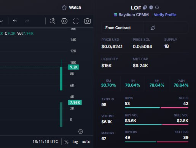Screen dimensions: 196x148
Task: Click the BUYERS count 49
Action: (127, 137)
